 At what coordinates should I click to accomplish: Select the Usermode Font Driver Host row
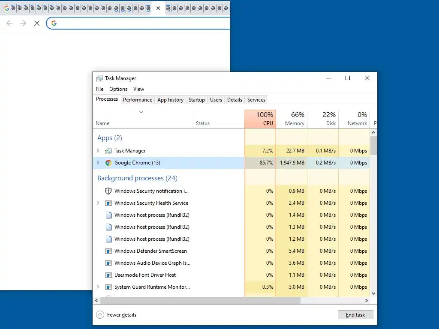click(x=231, y=275)
